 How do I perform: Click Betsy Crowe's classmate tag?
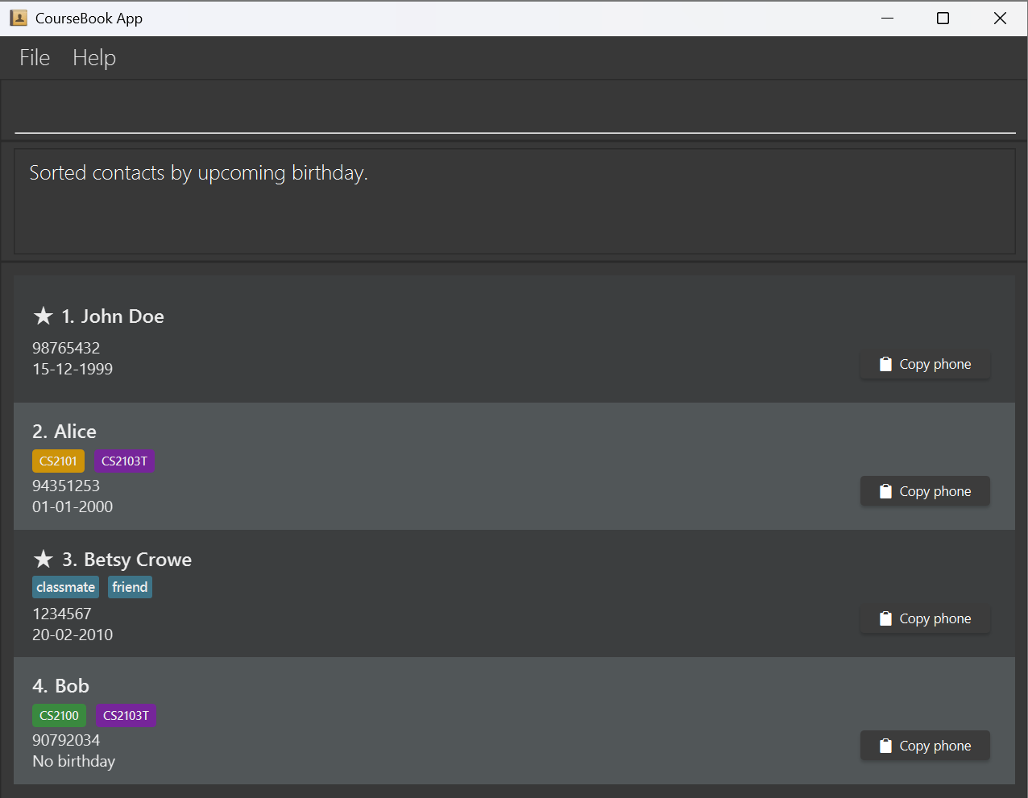point(65,588)
